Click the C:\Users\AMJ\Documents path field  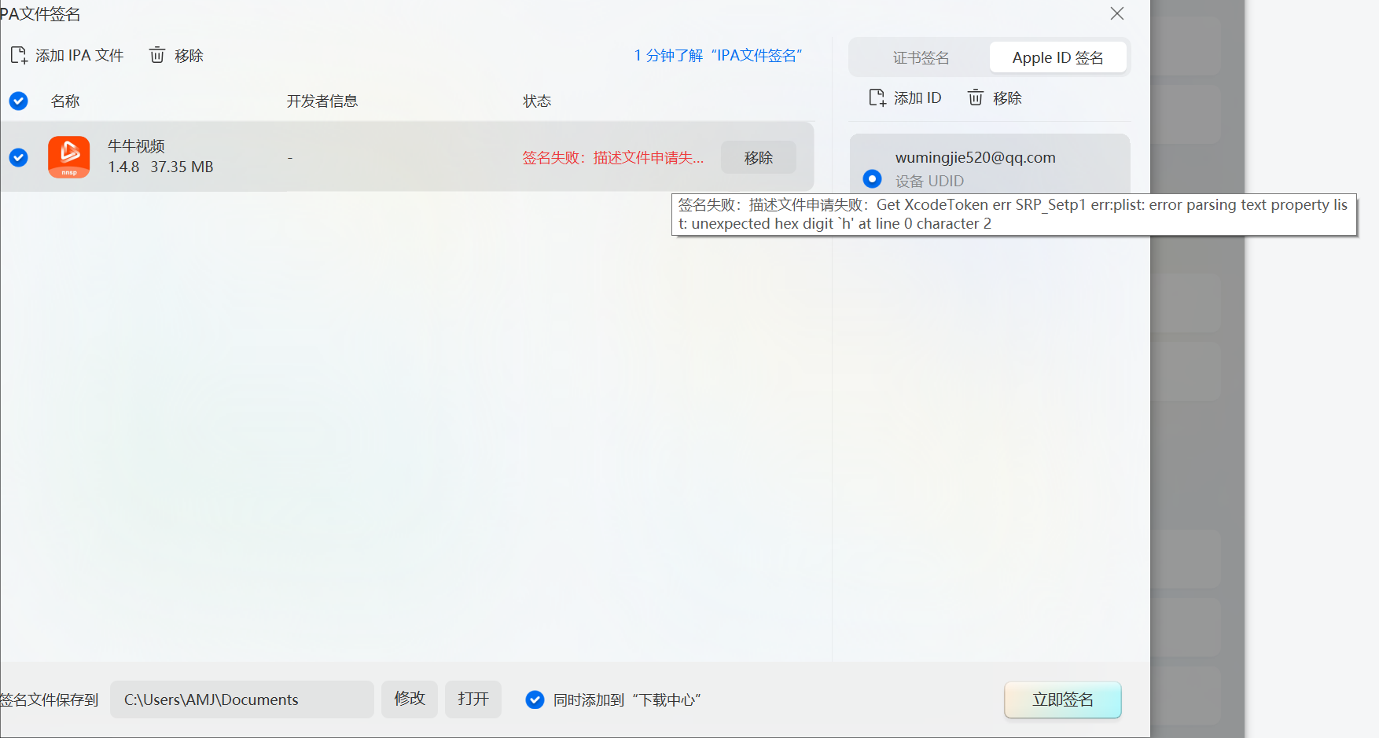242,699
